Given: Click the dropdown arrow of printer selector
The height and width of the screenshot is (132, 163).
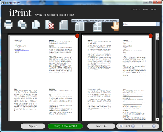Looking at the screenshot, I should (x=158, y=24).
